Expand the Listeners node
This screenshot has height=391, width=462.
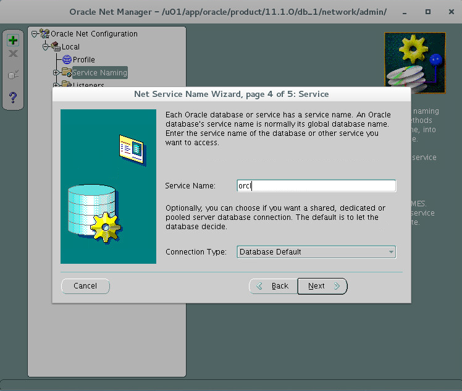(56, 85)
